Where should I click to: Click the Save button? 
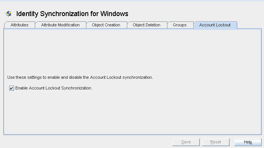coord(186,142)
